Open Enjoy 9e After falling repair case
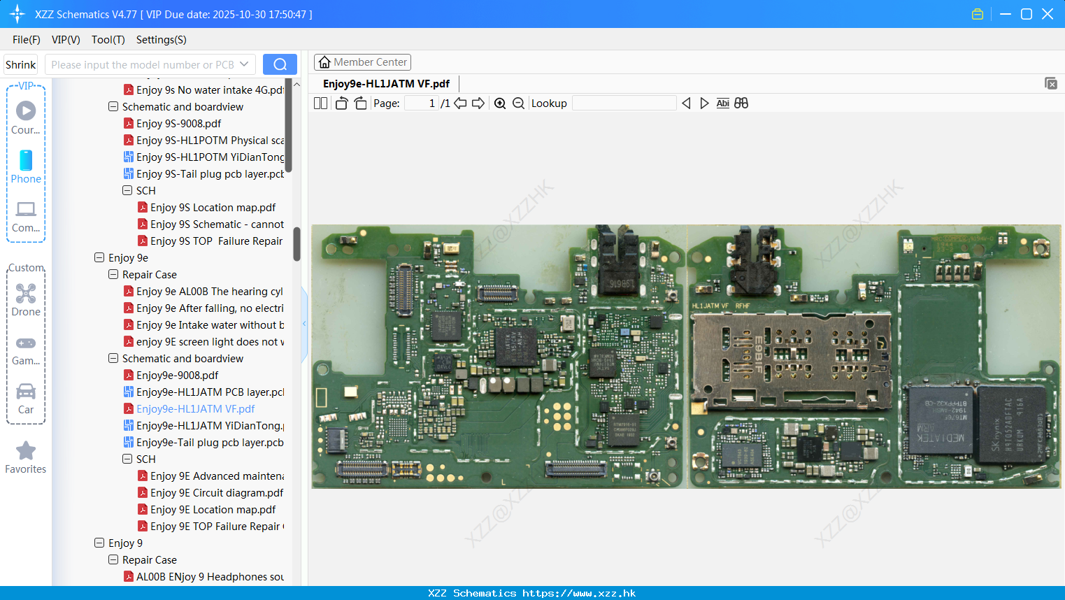The width and height of the screenshot is (1065, 600). point(210,308)
